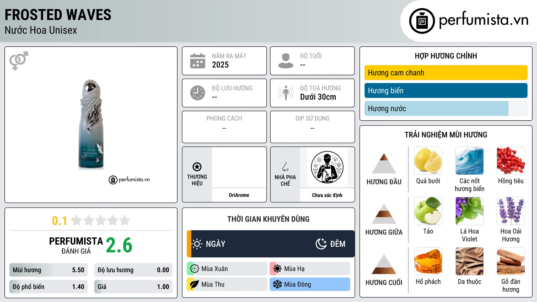
Task: Click the Dưới 30cm sillage value
Action: 318,97
